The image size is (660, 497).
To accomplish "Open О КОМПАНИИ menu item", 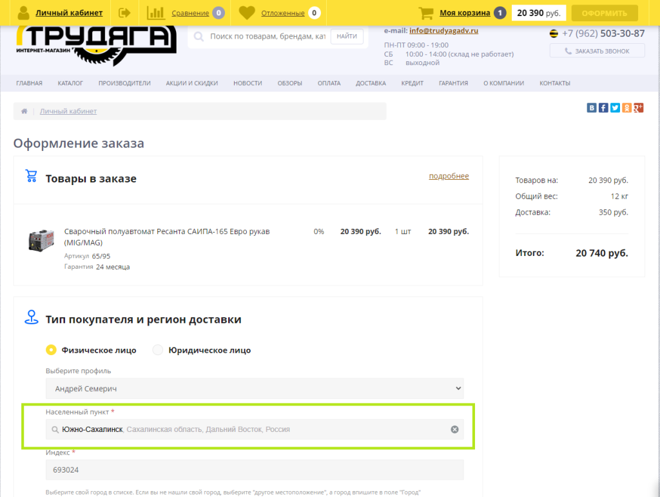I will [x=504, y=83].
